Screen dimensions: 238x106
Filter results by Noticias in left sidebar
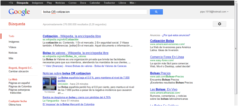point(13,53)
